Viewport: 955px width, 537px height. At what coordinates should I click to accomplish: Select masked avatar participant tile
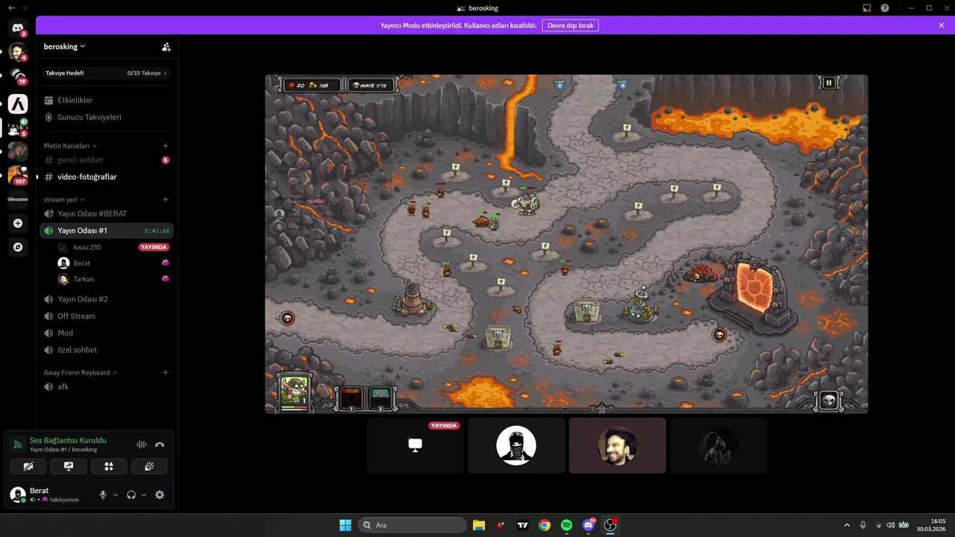(x=516, y=445)
